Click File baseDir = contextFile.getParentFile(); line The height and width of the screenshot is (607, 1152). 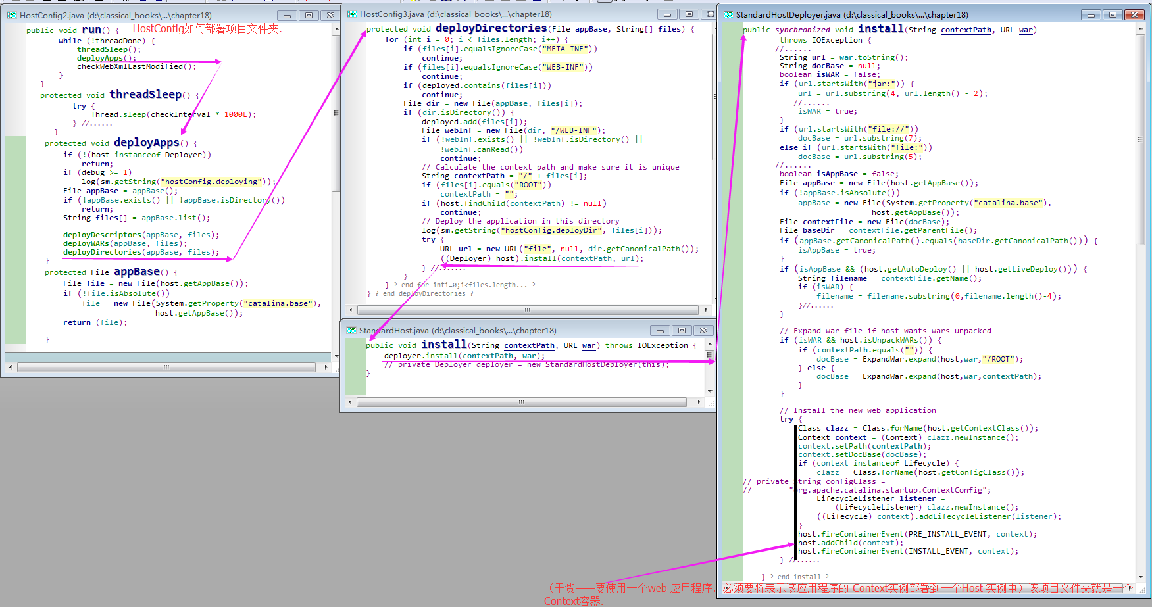pyautogui.click(x=878, y=230)
